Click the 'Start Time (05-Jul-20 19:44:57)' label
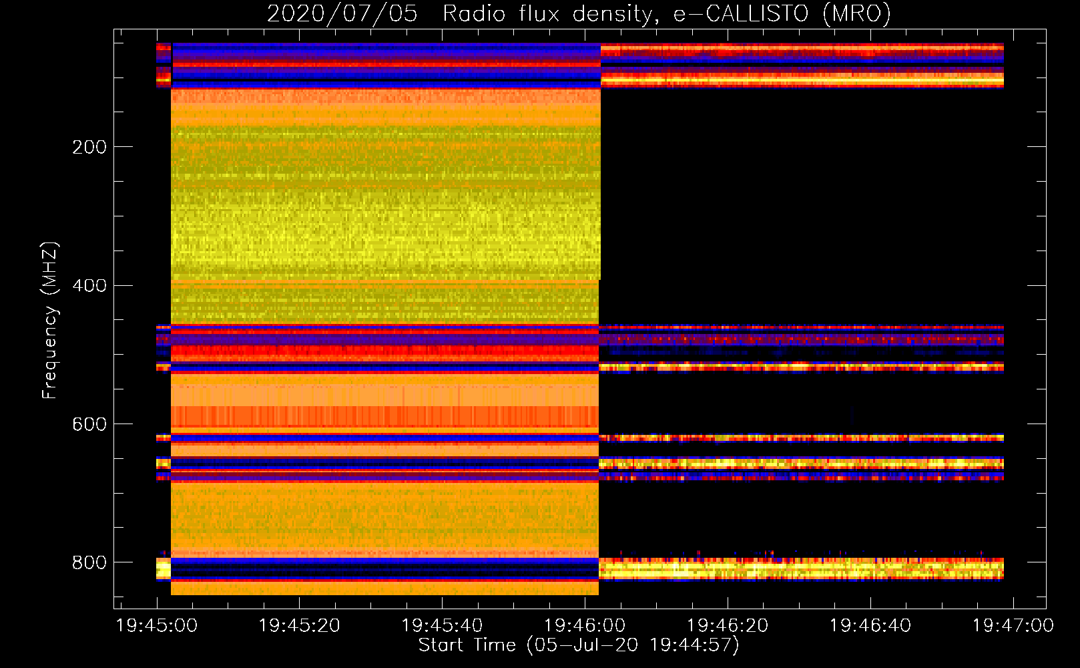Viewport: 1080px width, 668px height. pos(579,645)
